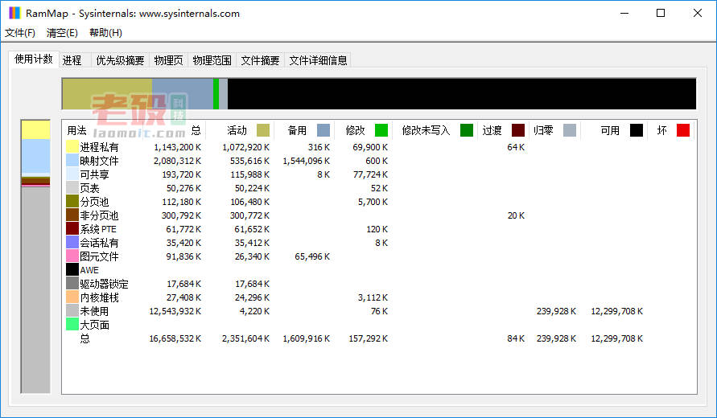Viewport: 717px width, 418px height.
Task: Click the olive active segment of memory bar
Action: [107, 94]
